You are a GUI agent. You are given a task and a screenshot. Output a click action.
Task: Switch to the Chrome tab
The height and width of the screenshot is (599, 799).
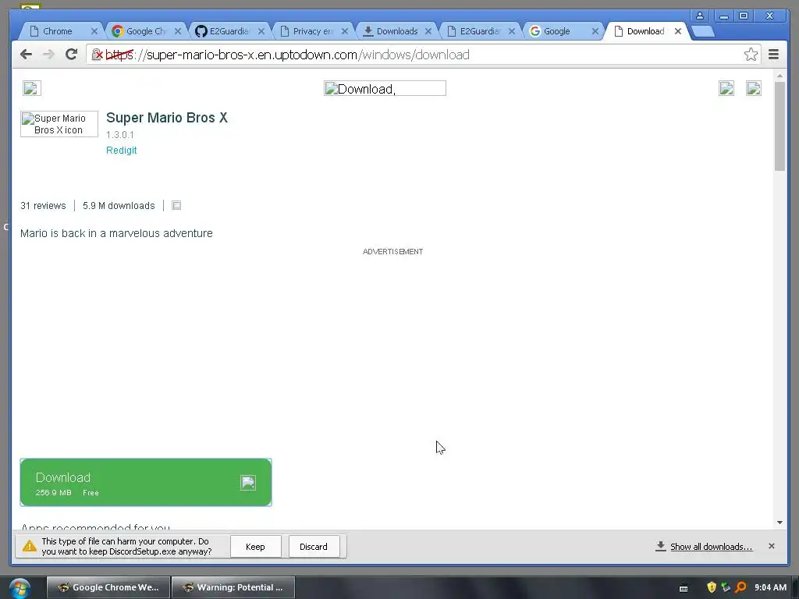pos(57,31)
